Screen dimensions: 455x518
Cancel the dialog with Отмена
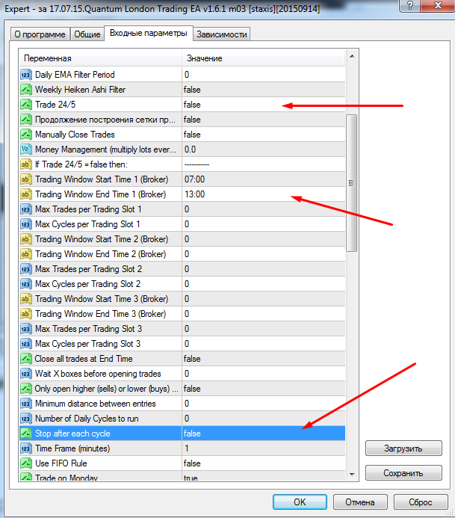(x=360, y=502)
